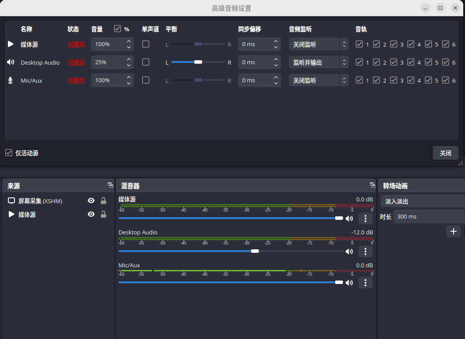Viewport: 465px width, 339px height.
Task: Pop out the 来源 dock panel
Action: pos(111,186)
